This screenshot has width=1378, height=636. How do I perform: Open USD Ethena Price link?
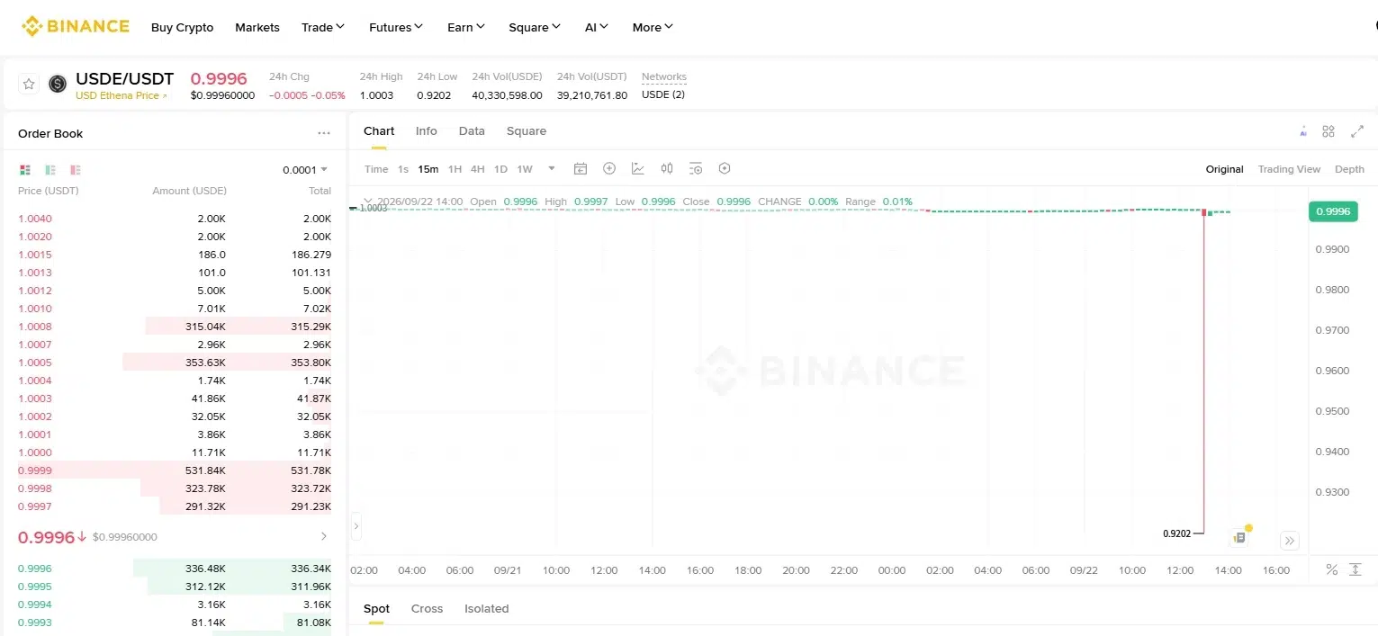tap(122, 95)
